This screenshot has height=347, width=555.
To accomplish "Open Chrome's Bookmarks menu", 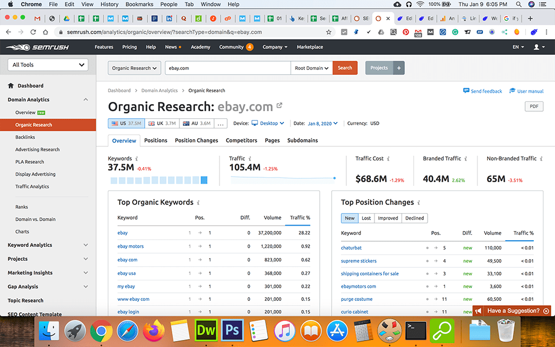I will coord(139,4).
